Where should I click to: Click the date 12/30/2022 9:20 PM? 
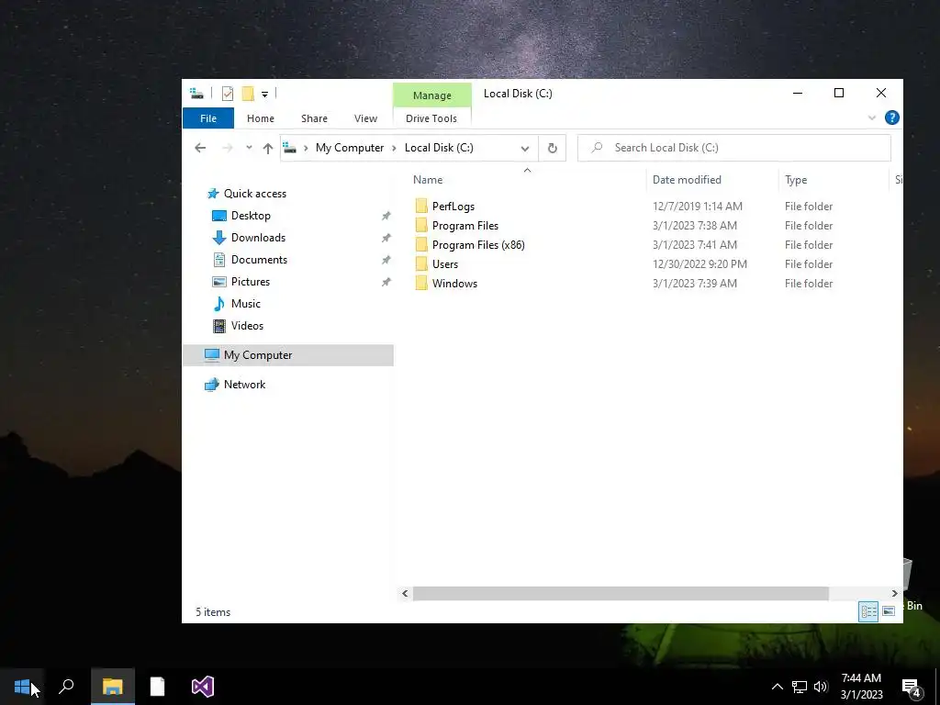pyautogui.click(x=699, y=263)
